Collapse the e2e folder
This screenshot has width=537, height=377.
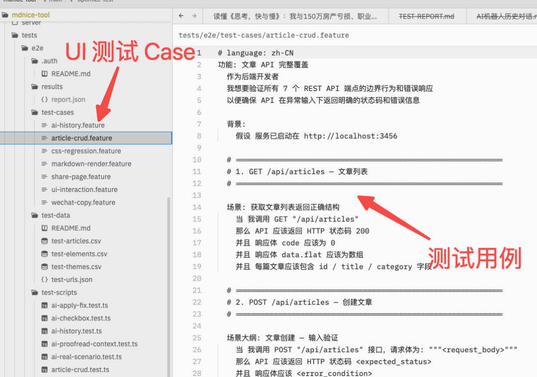pos(37,48)
